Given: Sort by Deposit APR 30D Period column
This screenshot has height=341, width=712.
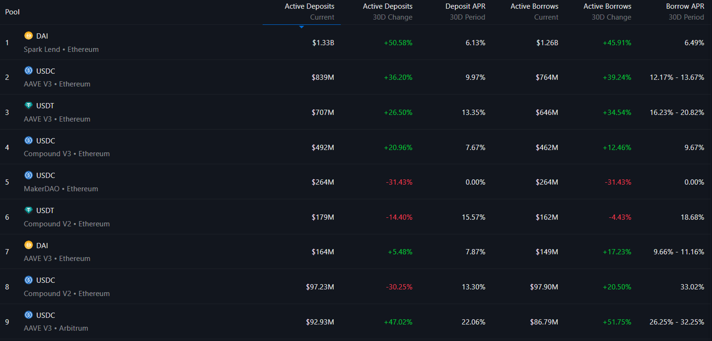Looking at the screenshot, I should click(x=465, y=12).
